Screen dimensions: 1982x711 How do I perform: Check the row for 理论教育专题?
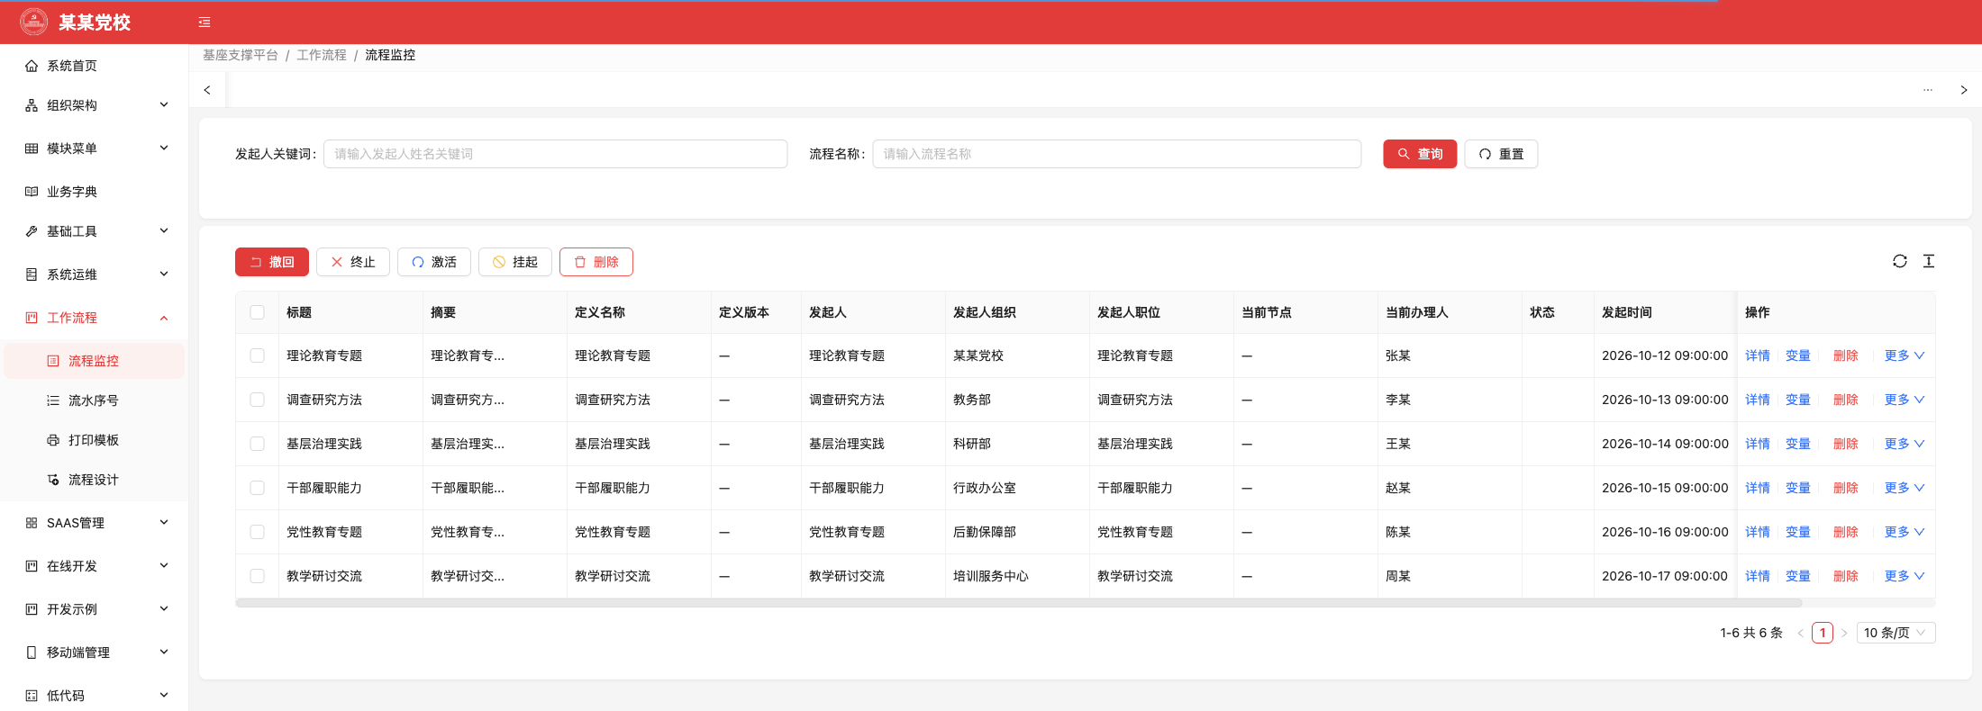pyautogui.click(x=258, y=355)
